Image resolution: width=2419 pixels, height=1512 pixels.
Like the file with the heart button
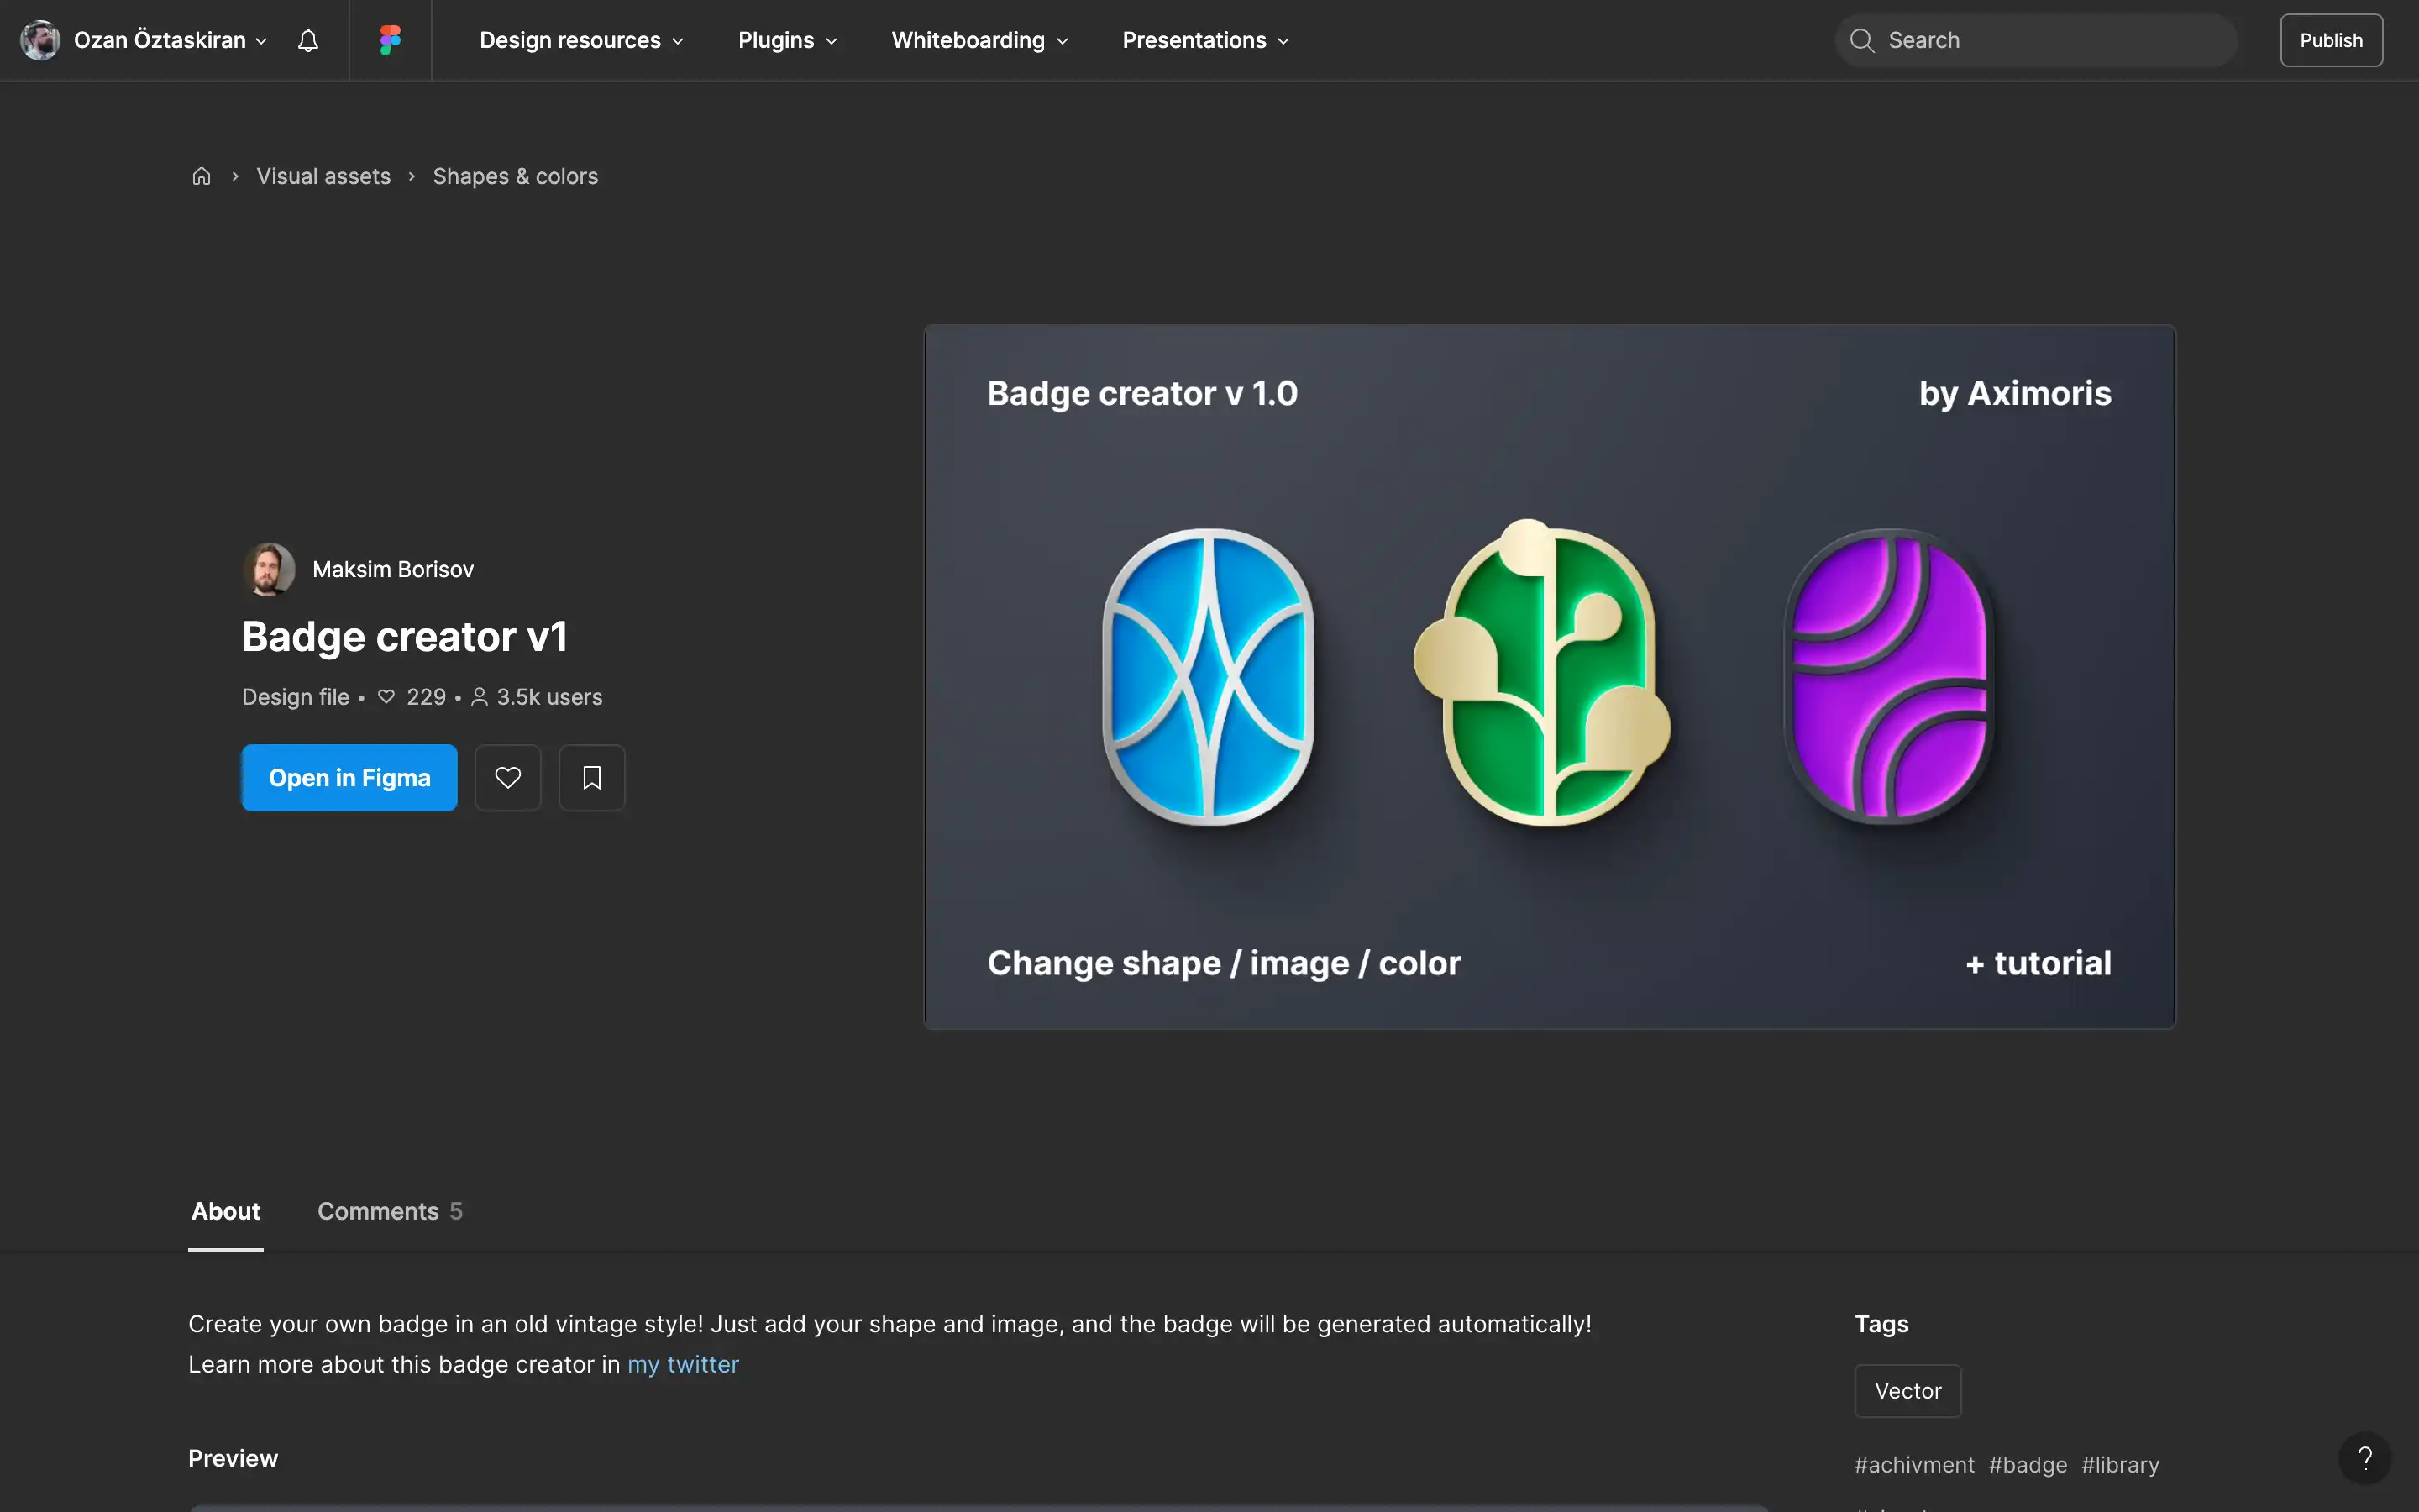coord(508,777)
